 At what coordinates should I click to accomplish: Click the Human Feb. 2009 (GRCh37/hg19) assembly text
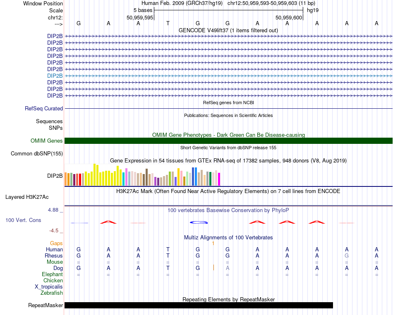(182, 3)
